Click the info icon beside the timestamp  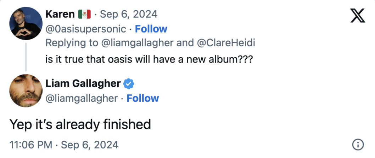(x=358, y=145)
